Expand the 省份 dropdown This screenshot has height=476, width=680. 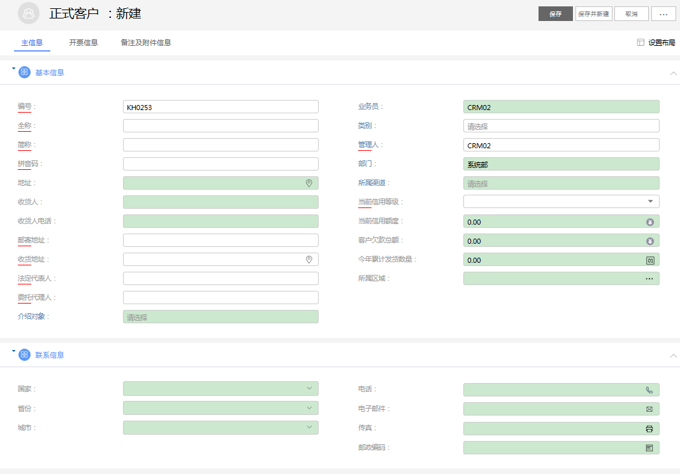point(309,408)
